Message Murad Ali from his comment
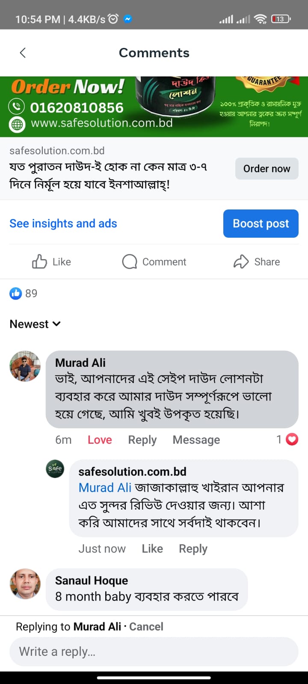This screenshot has width=308, height=684. (x=196, y=440)
